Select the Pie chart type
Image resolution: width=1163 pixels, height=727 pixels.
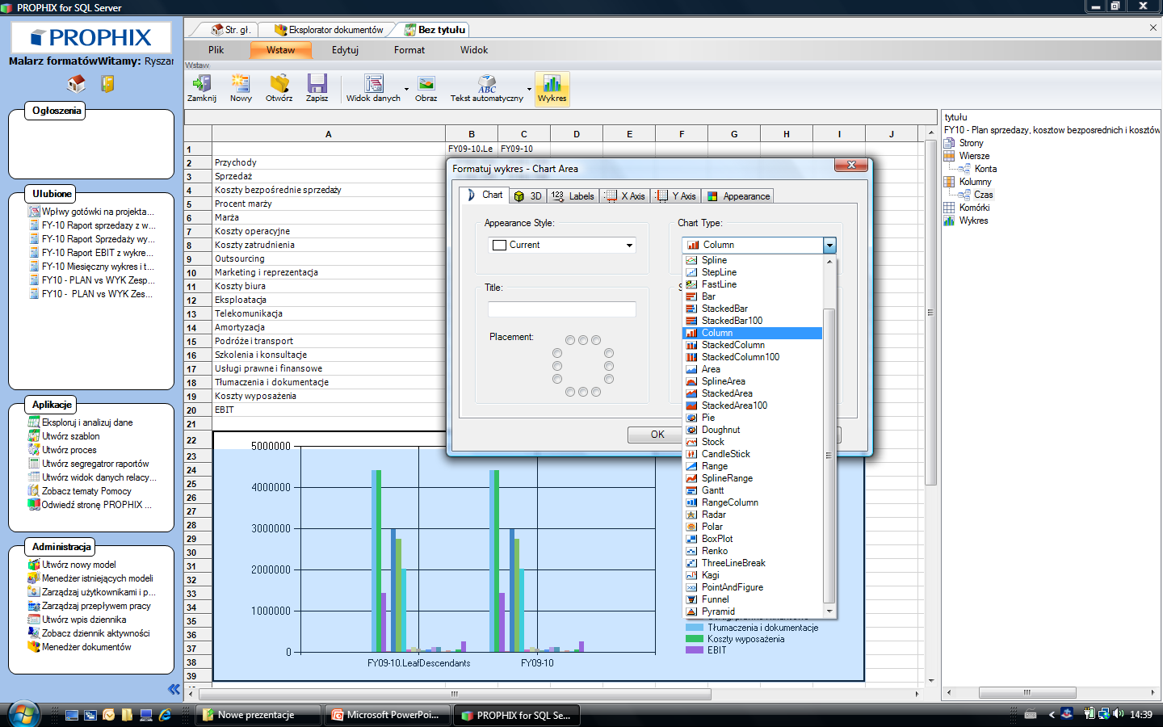click(707, 418)
